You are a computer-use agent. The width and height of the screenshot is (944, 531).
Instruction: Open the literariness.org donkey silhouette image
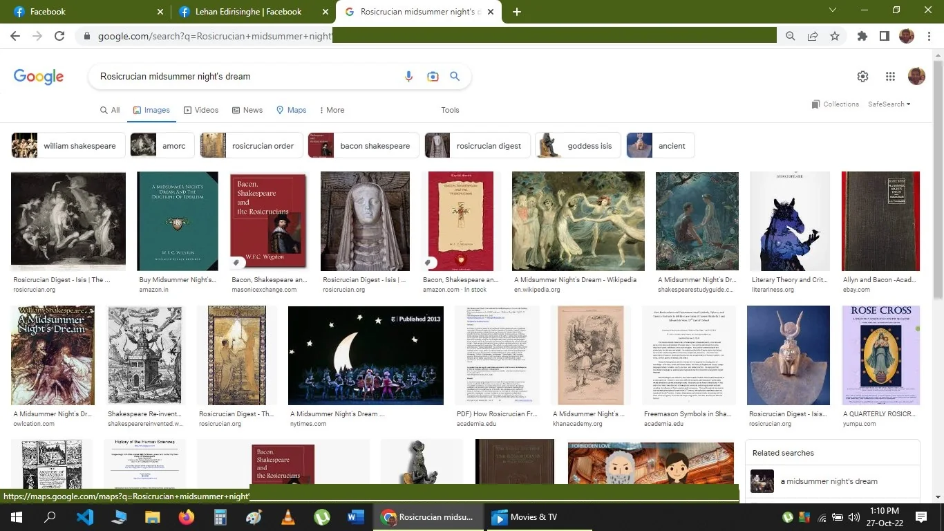pos(790,221)
